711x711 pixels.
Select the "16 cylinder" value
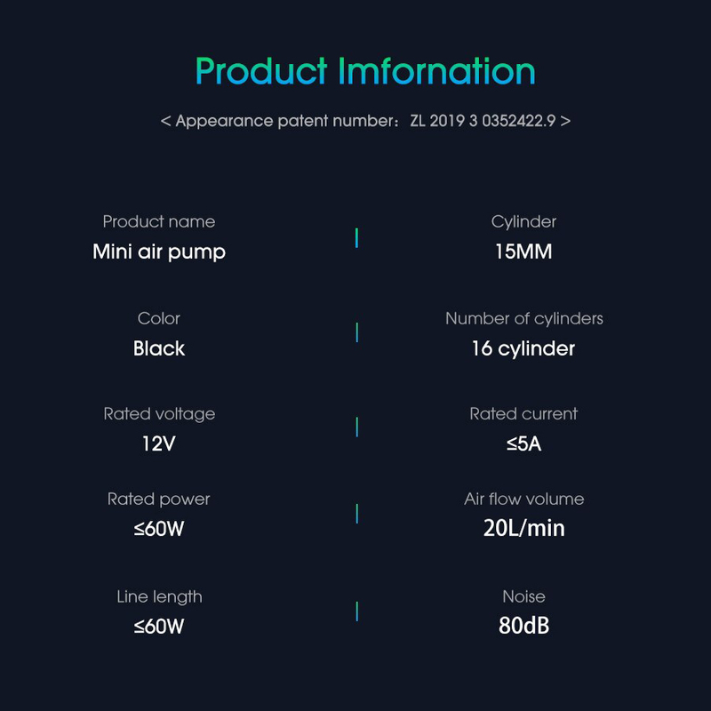pos(523,348)
